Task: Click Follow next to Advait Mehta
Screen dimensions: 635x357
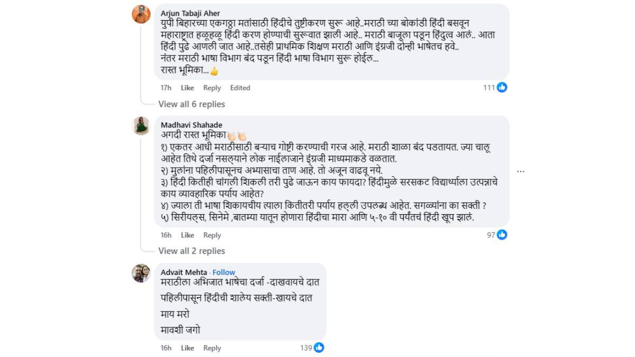Action: [224, 272]
